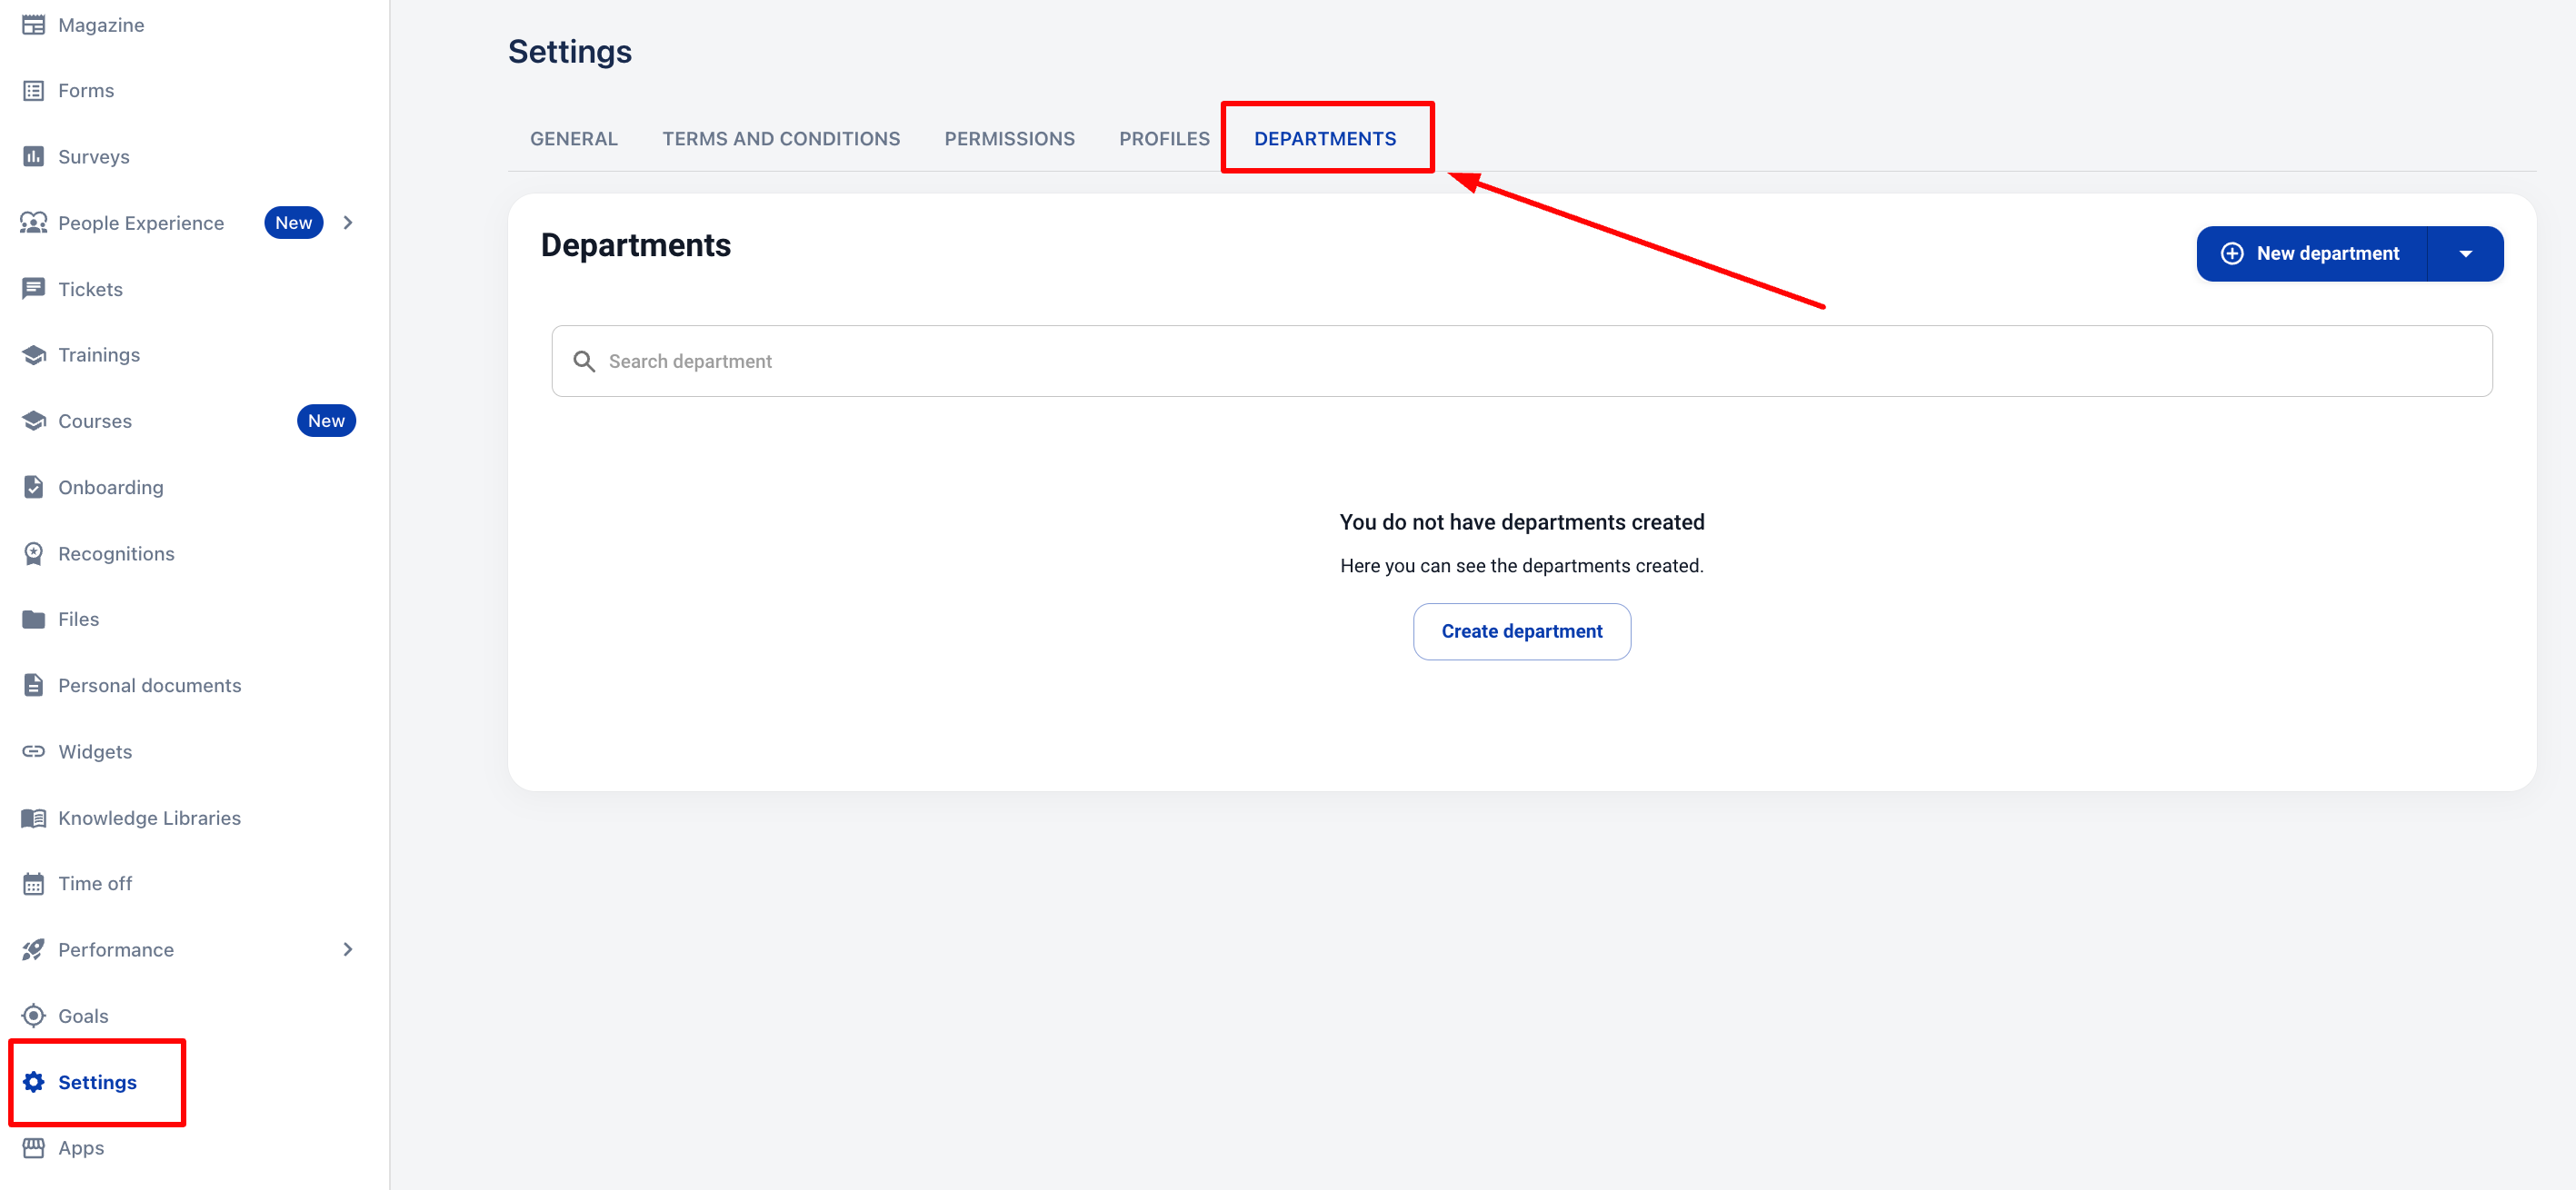Open Trainings graduation cap icon
The image size is (2576, 1190).
(x=33, y=354)
